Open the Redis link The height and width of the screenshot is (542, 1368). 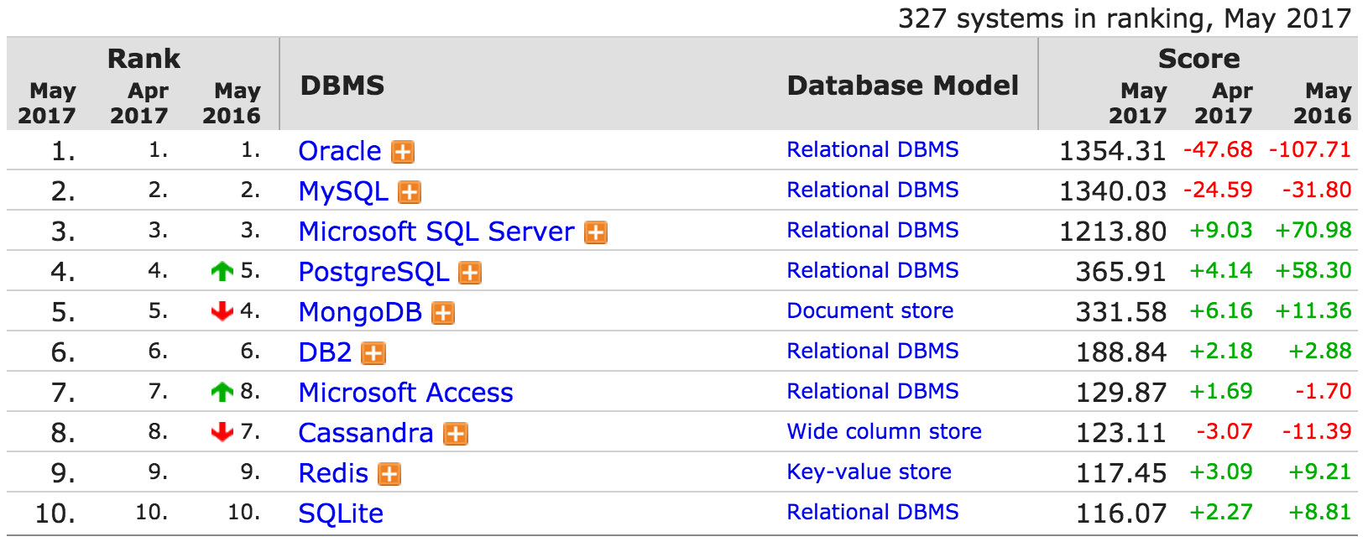(334, 473)
